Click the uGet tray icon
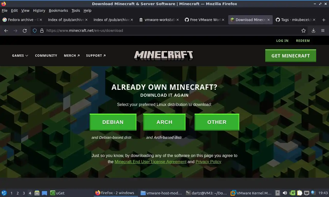Screen dimensions: 329x197 [x=292, y=193]
